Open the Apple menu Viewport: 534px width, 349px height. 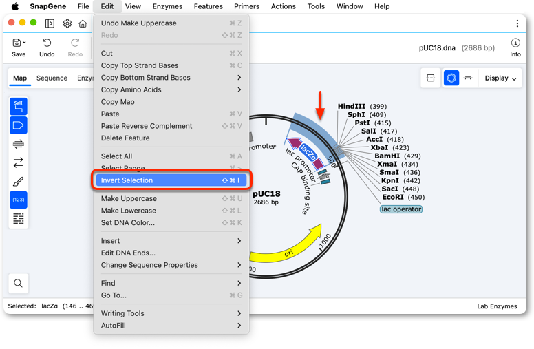(x=15, y=6)
